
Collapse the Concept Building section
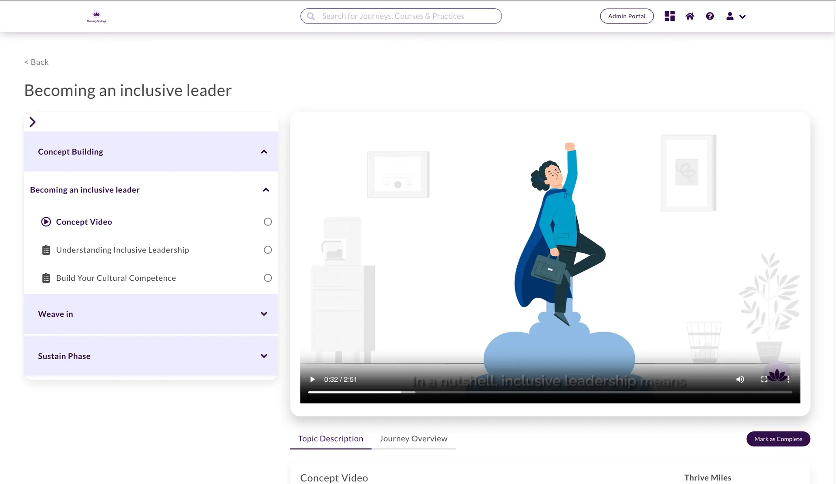click(x=264, y=152)
